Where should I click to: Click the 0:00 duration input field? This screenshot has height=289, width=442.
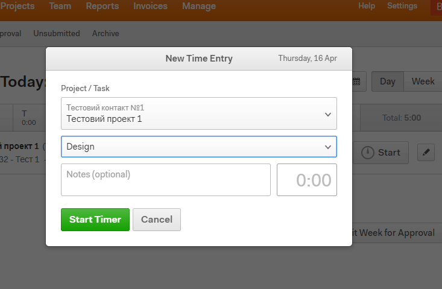pyautogui.click(x=307, y=180)
